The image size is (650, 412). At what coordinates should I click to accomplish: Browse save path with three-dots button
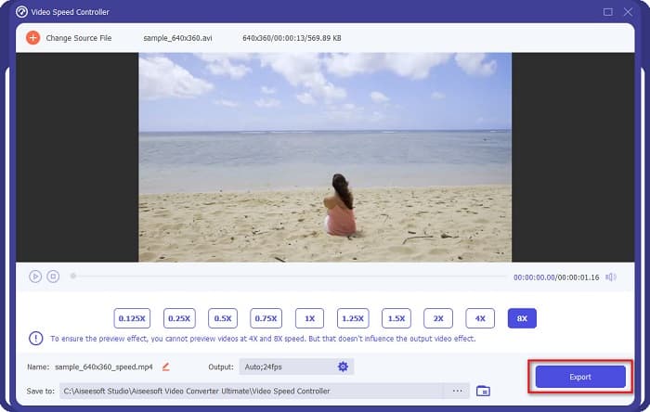tap(457, 391)
